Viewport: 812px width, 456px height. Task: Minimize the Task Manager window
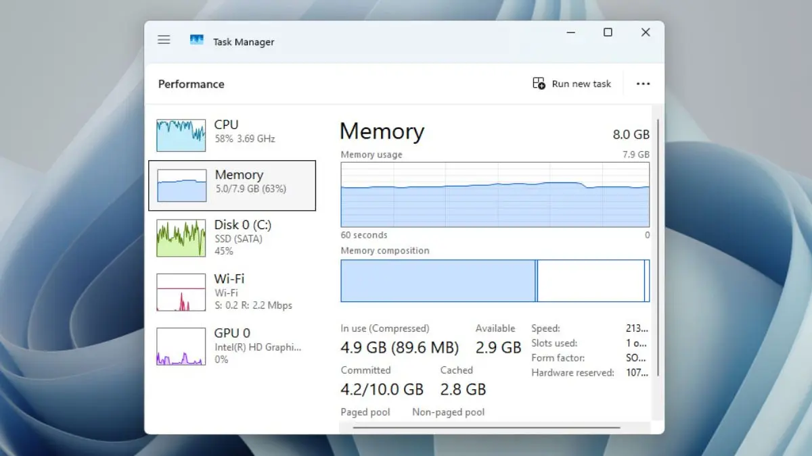pyautogui.click(x=570, y=32)
